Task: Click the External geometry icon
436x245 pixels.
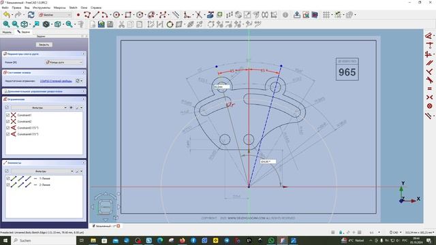Action: coord(211,15)
